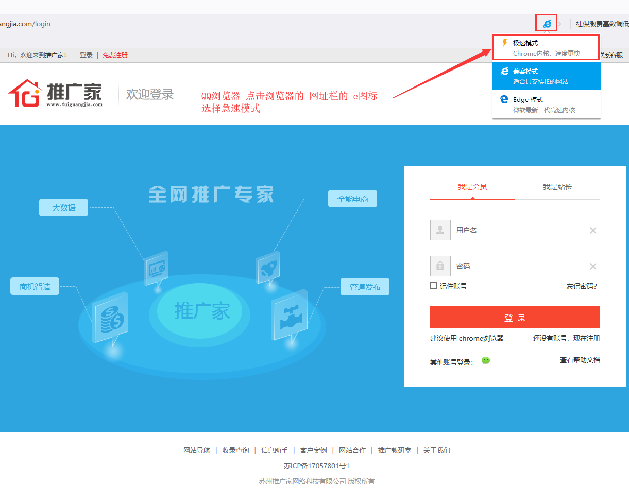The width and height of the screenshot is (629, 490).
Task: Clear the 用户名 field with X
Action: [x=593, y=231]
